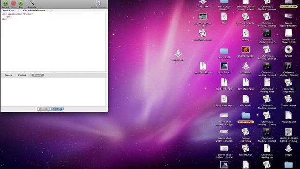Screen dimensions: 300x169
Task: Switch to the Replies tab
Action: [22, 75]
